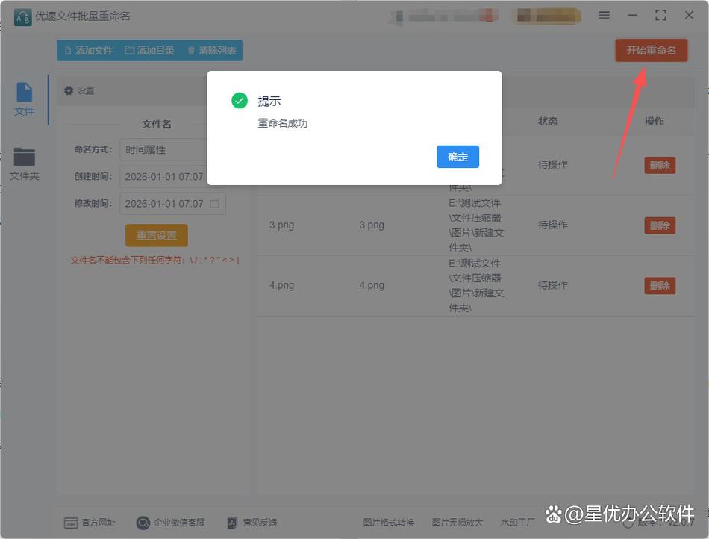This screenshot has width=709, height=539.
Task: Confirm the rename success dialog with 确定
Action: click(x=457, y=157)
